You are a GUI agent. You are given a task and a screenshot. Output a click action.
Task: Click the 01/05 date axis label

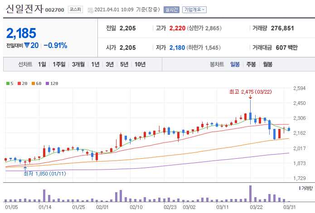pos(11,207)
